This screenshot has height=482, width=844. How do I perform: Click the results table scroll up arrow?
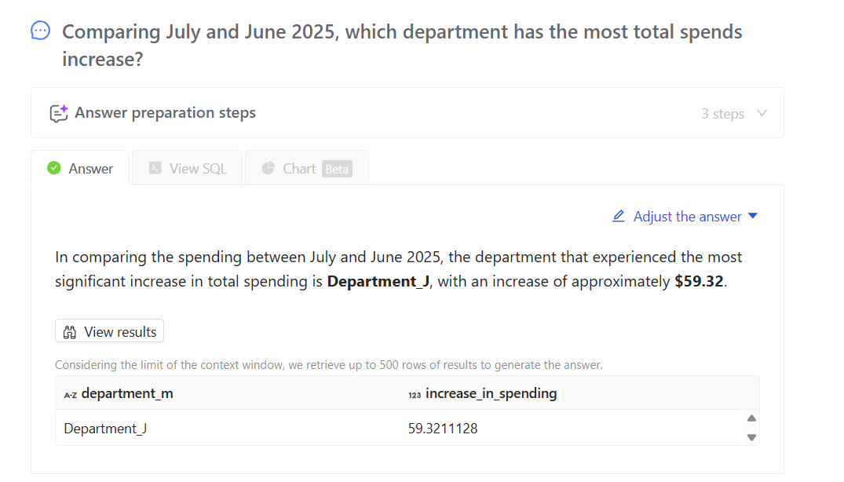(752, 418)
